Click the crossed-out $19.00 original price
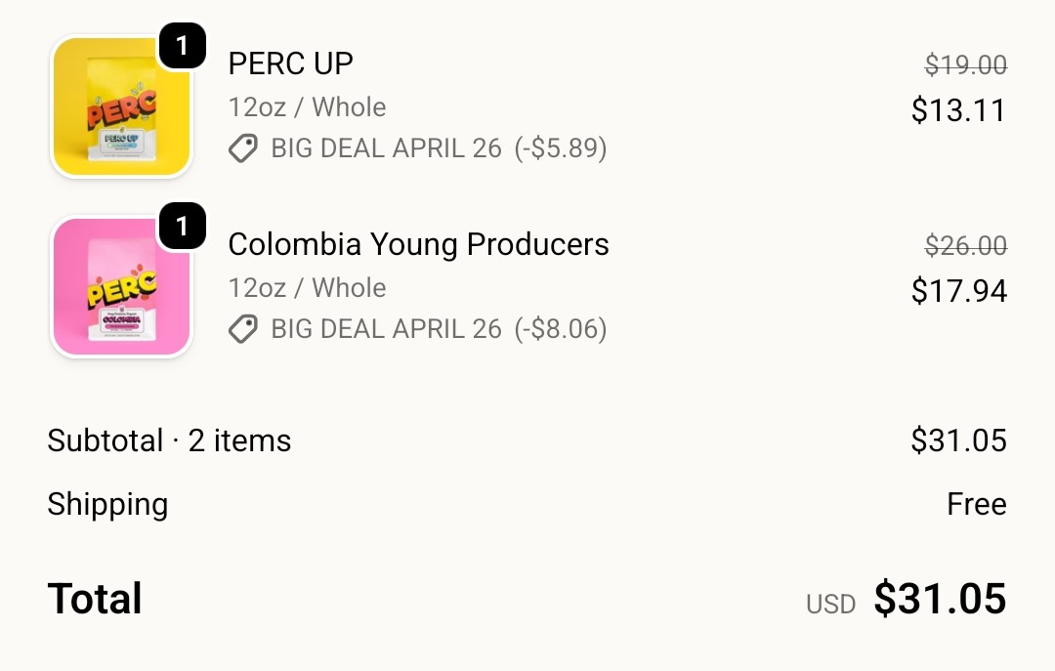 [965, 65]
